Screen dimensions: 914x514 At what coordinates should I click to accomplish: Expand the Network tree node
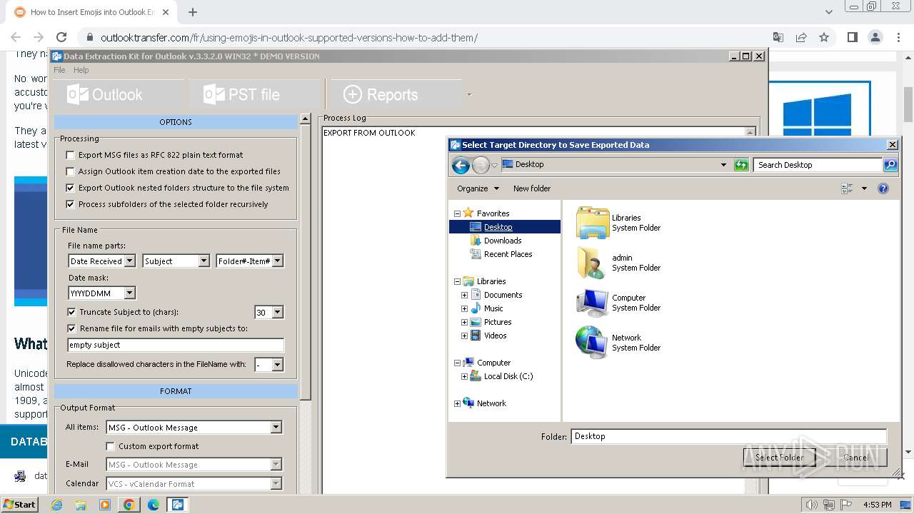pos(457,403)
